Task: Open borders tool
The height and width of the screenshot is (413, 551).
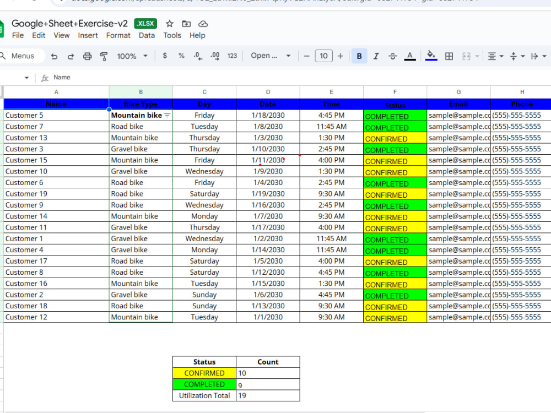Action: point(449,56)
